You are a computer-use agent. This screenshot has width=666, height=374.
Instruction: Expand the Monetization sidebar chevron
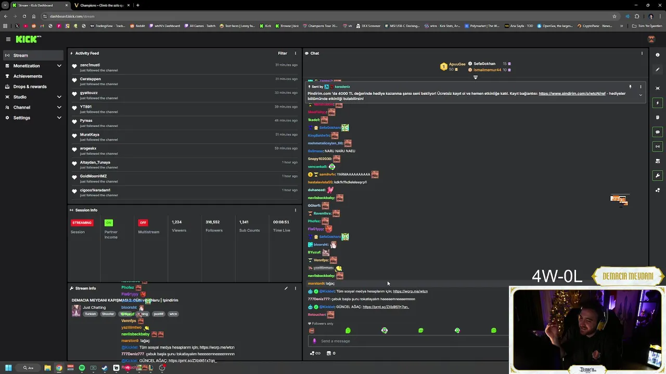point(59,66)
